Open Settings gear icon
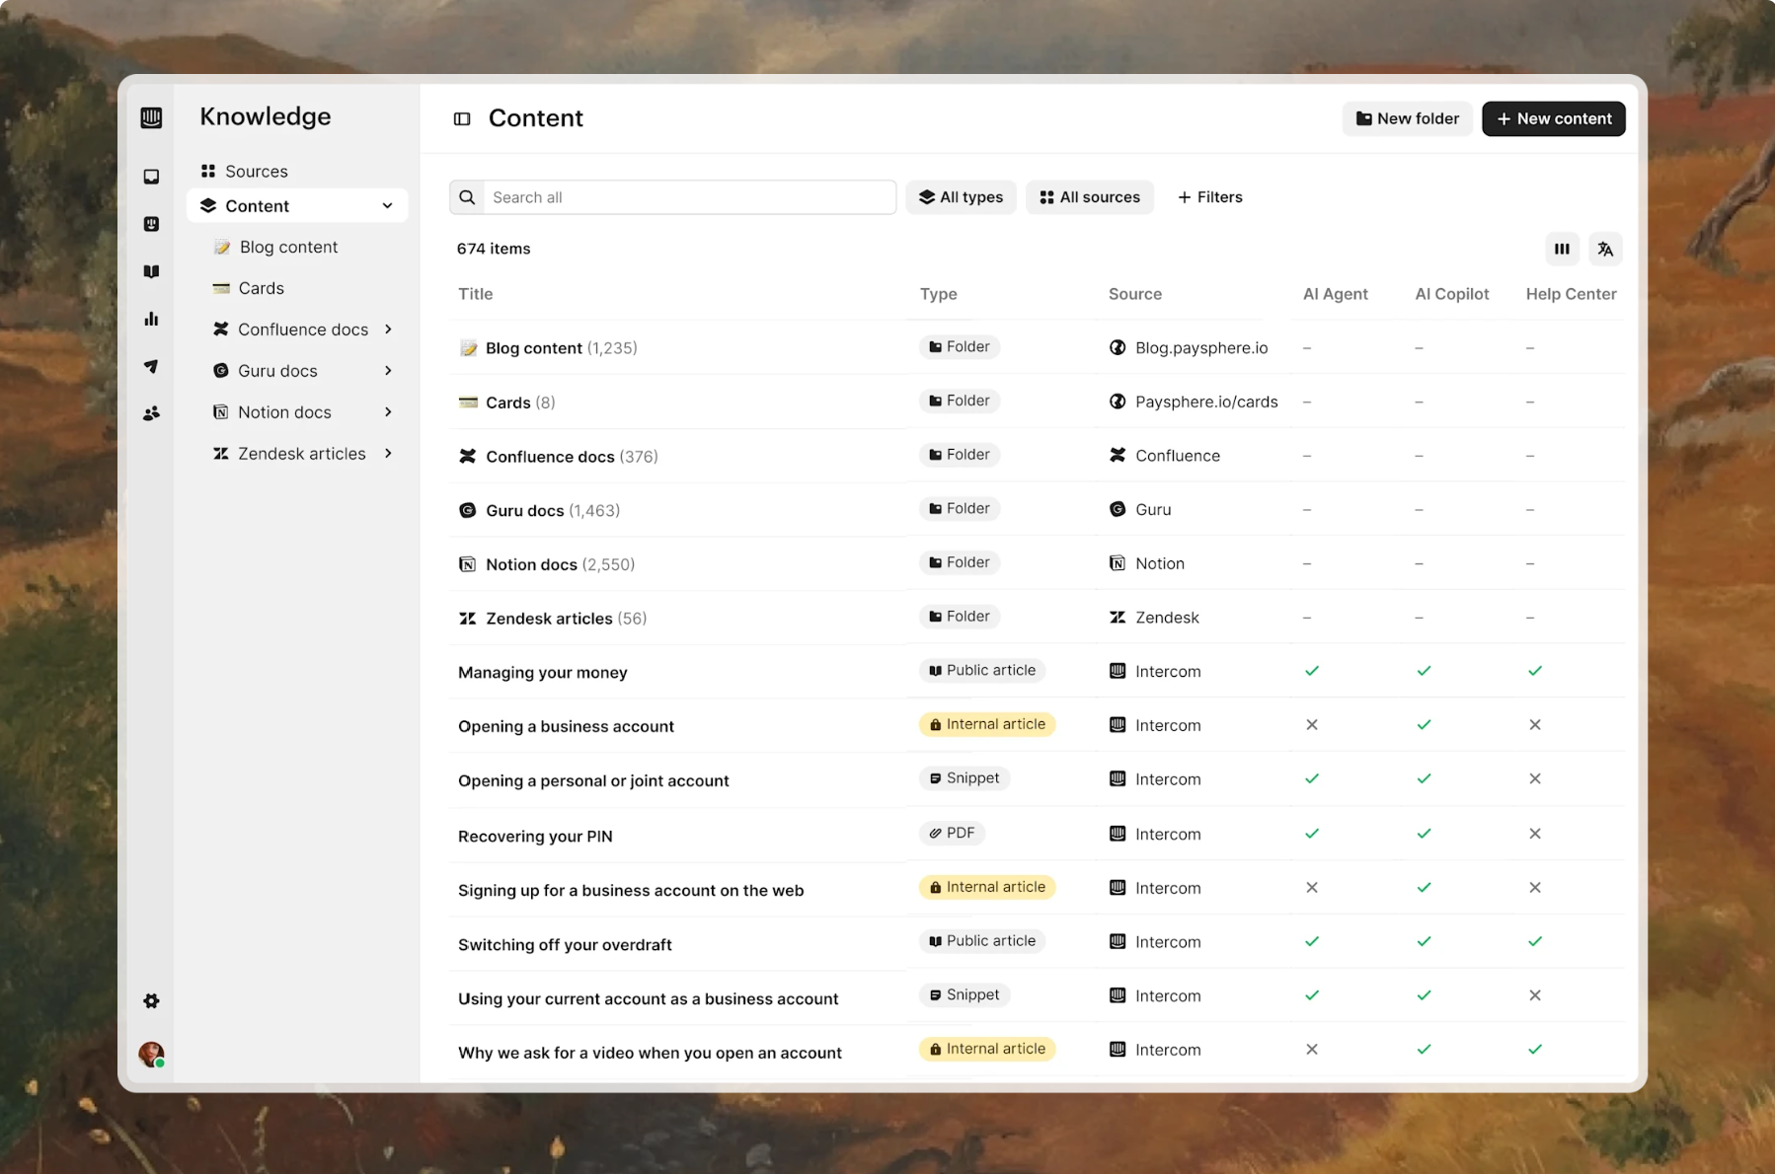 click(x=151, y=1000)
